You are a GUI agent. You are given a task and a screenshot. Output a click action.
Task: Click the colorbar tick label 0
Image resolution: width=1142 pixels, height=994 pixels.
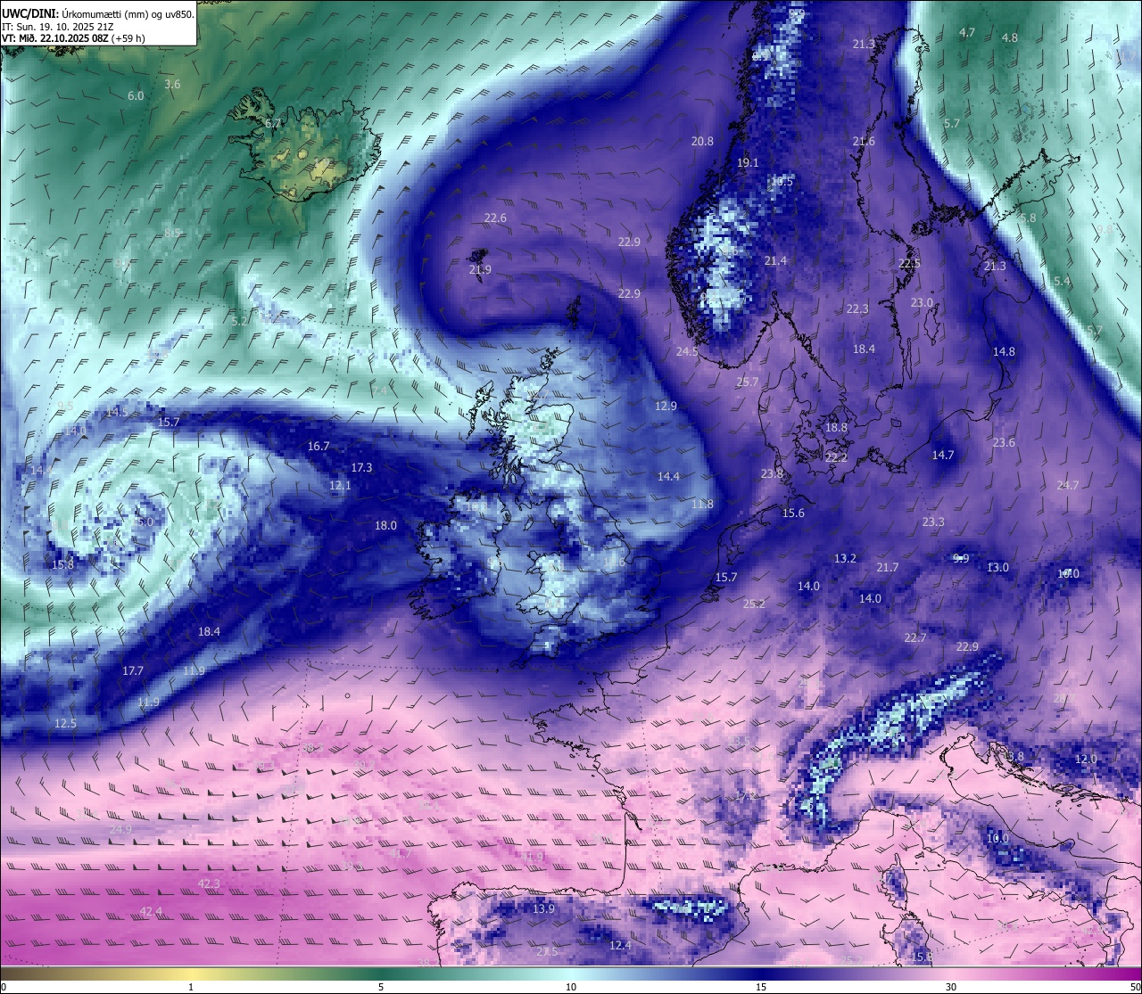[x=3, y=987]
